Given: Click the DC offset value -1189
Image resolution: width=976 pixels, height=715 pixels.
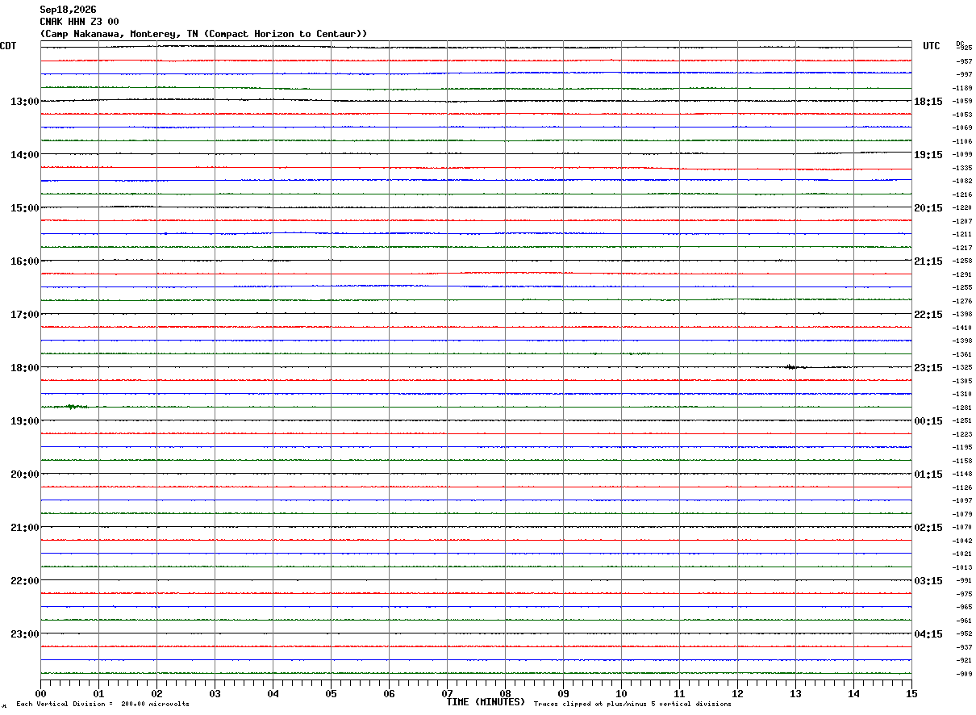Looking at the screenshot, I should tap(963, 88).
